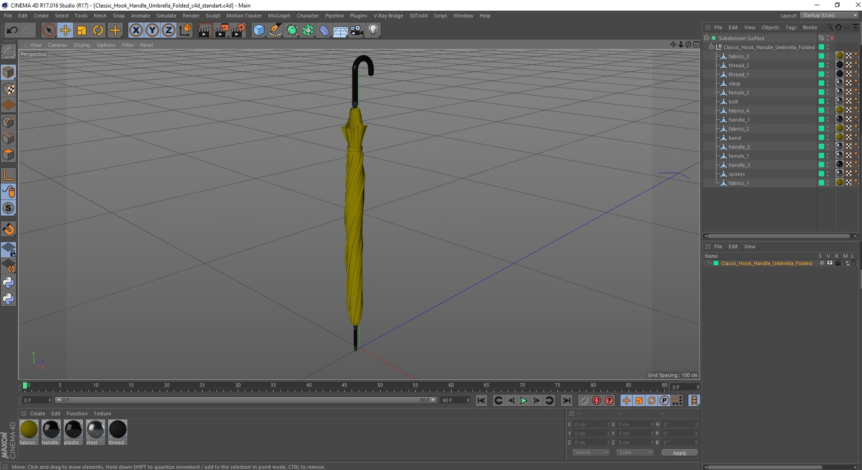
Task: Activate the Rotate tool
Action: pos(98,30)
